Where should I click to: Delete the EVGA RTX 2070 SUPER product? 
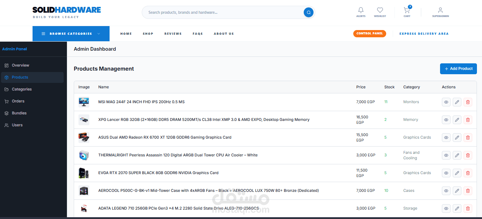(x=468, y=173)
